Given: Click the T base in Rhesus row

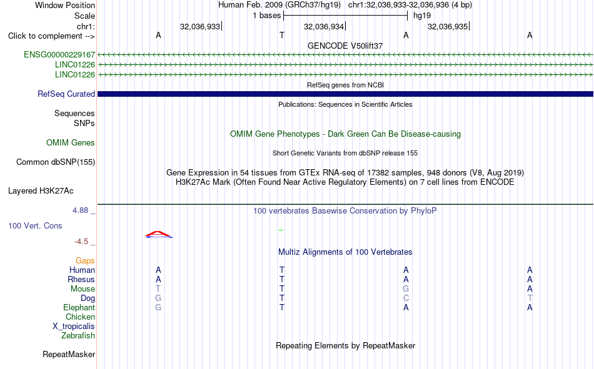Looking at the screenshot, I should click(282, 279).
